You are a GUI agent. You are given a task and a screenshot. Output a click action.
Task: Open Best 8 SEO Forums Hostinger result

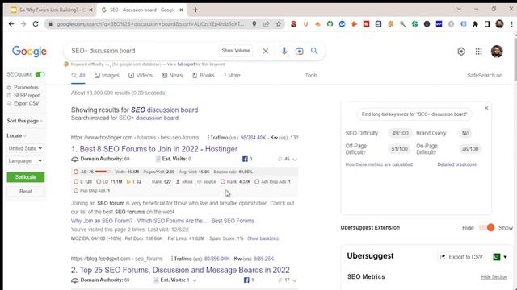click(x=158, y=149)
